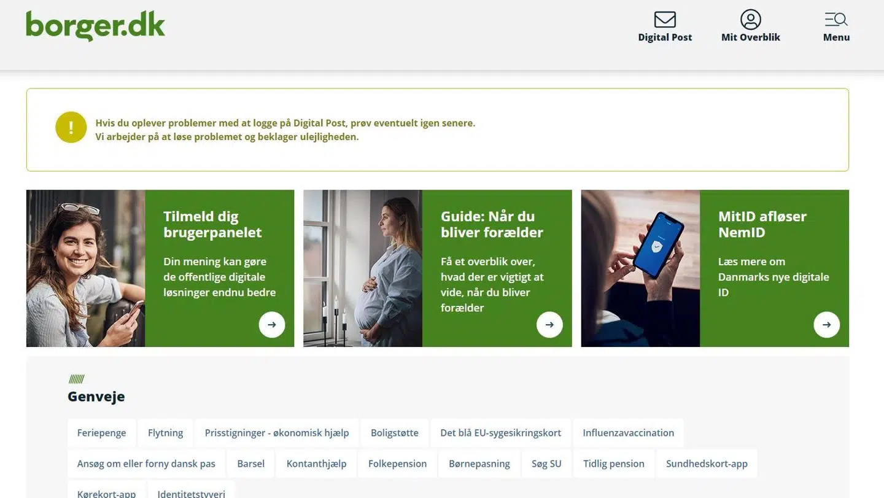Viewport: 884px width, 498px height.
Task: Click the yellow exclamation warning icon
Action: 71,127
